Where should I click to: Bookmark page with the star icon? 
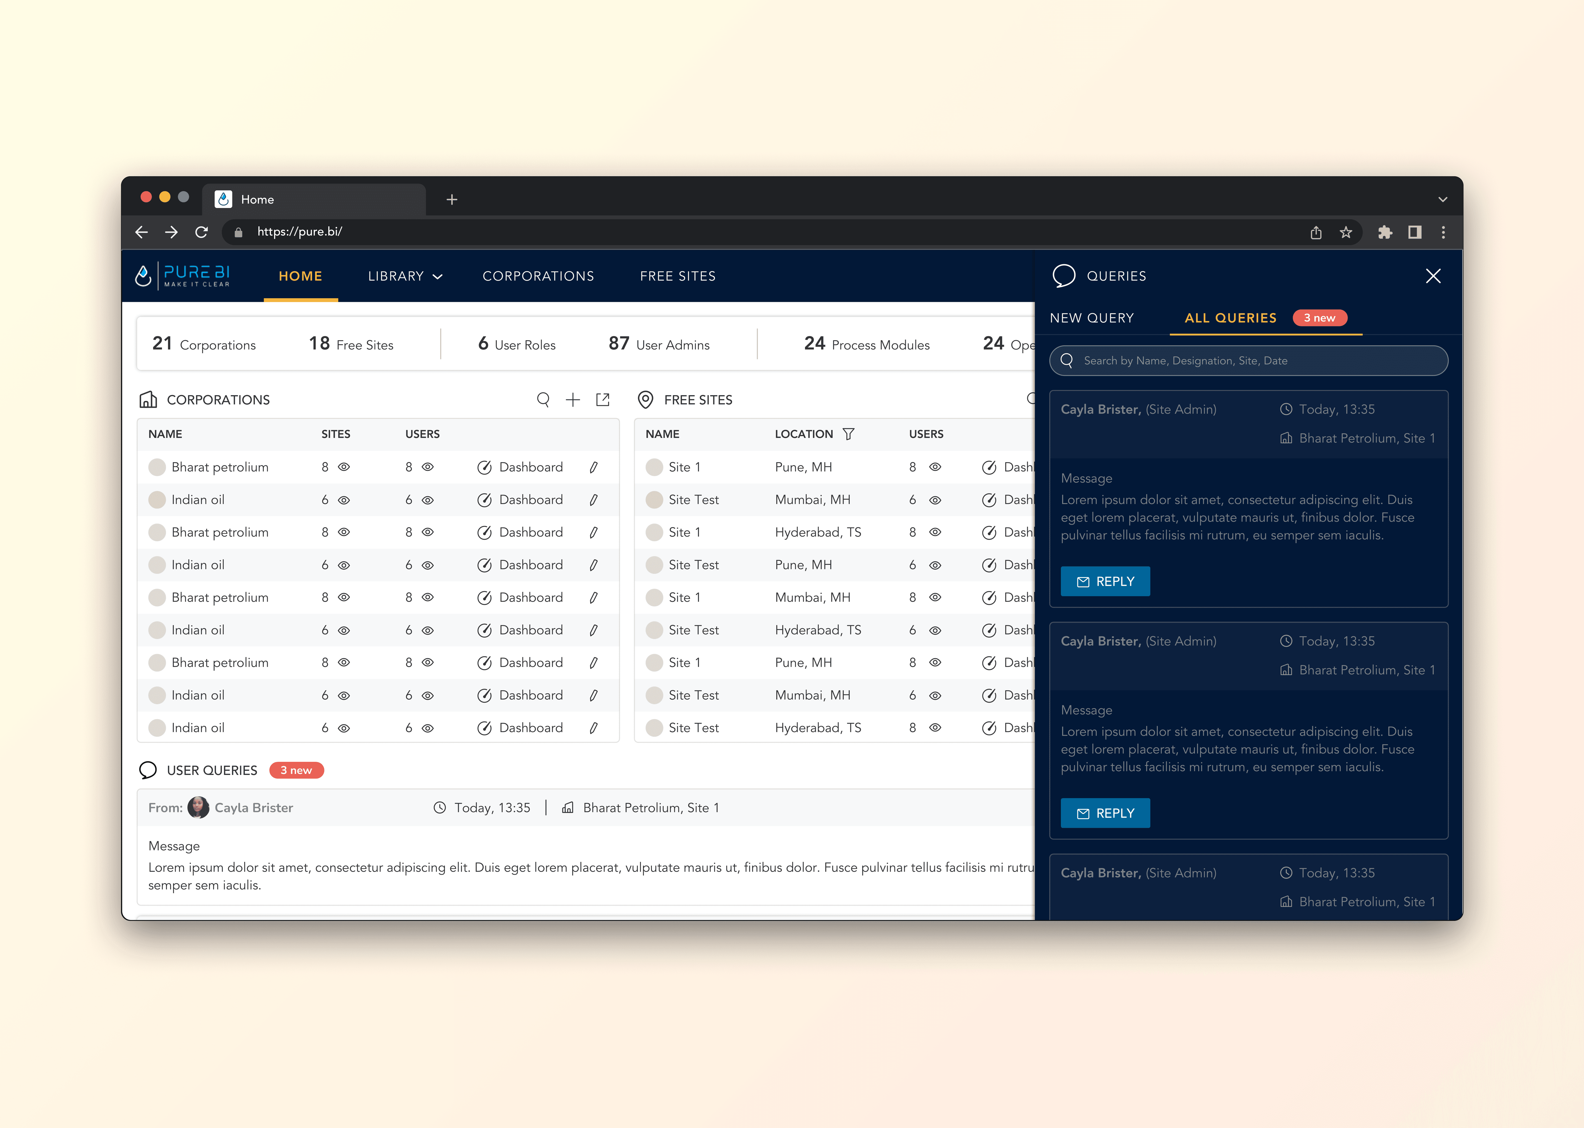1346,232
